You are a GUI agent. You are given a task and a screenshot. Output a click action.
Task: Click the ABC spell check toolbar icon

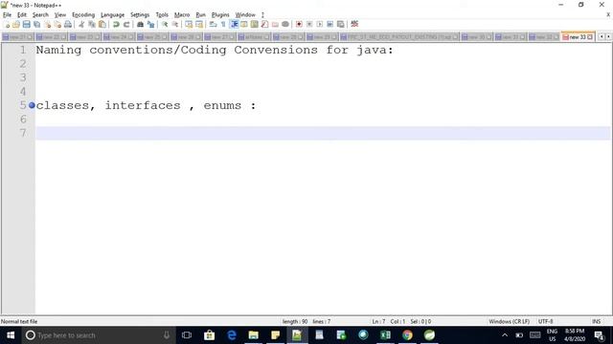(354, 24)
